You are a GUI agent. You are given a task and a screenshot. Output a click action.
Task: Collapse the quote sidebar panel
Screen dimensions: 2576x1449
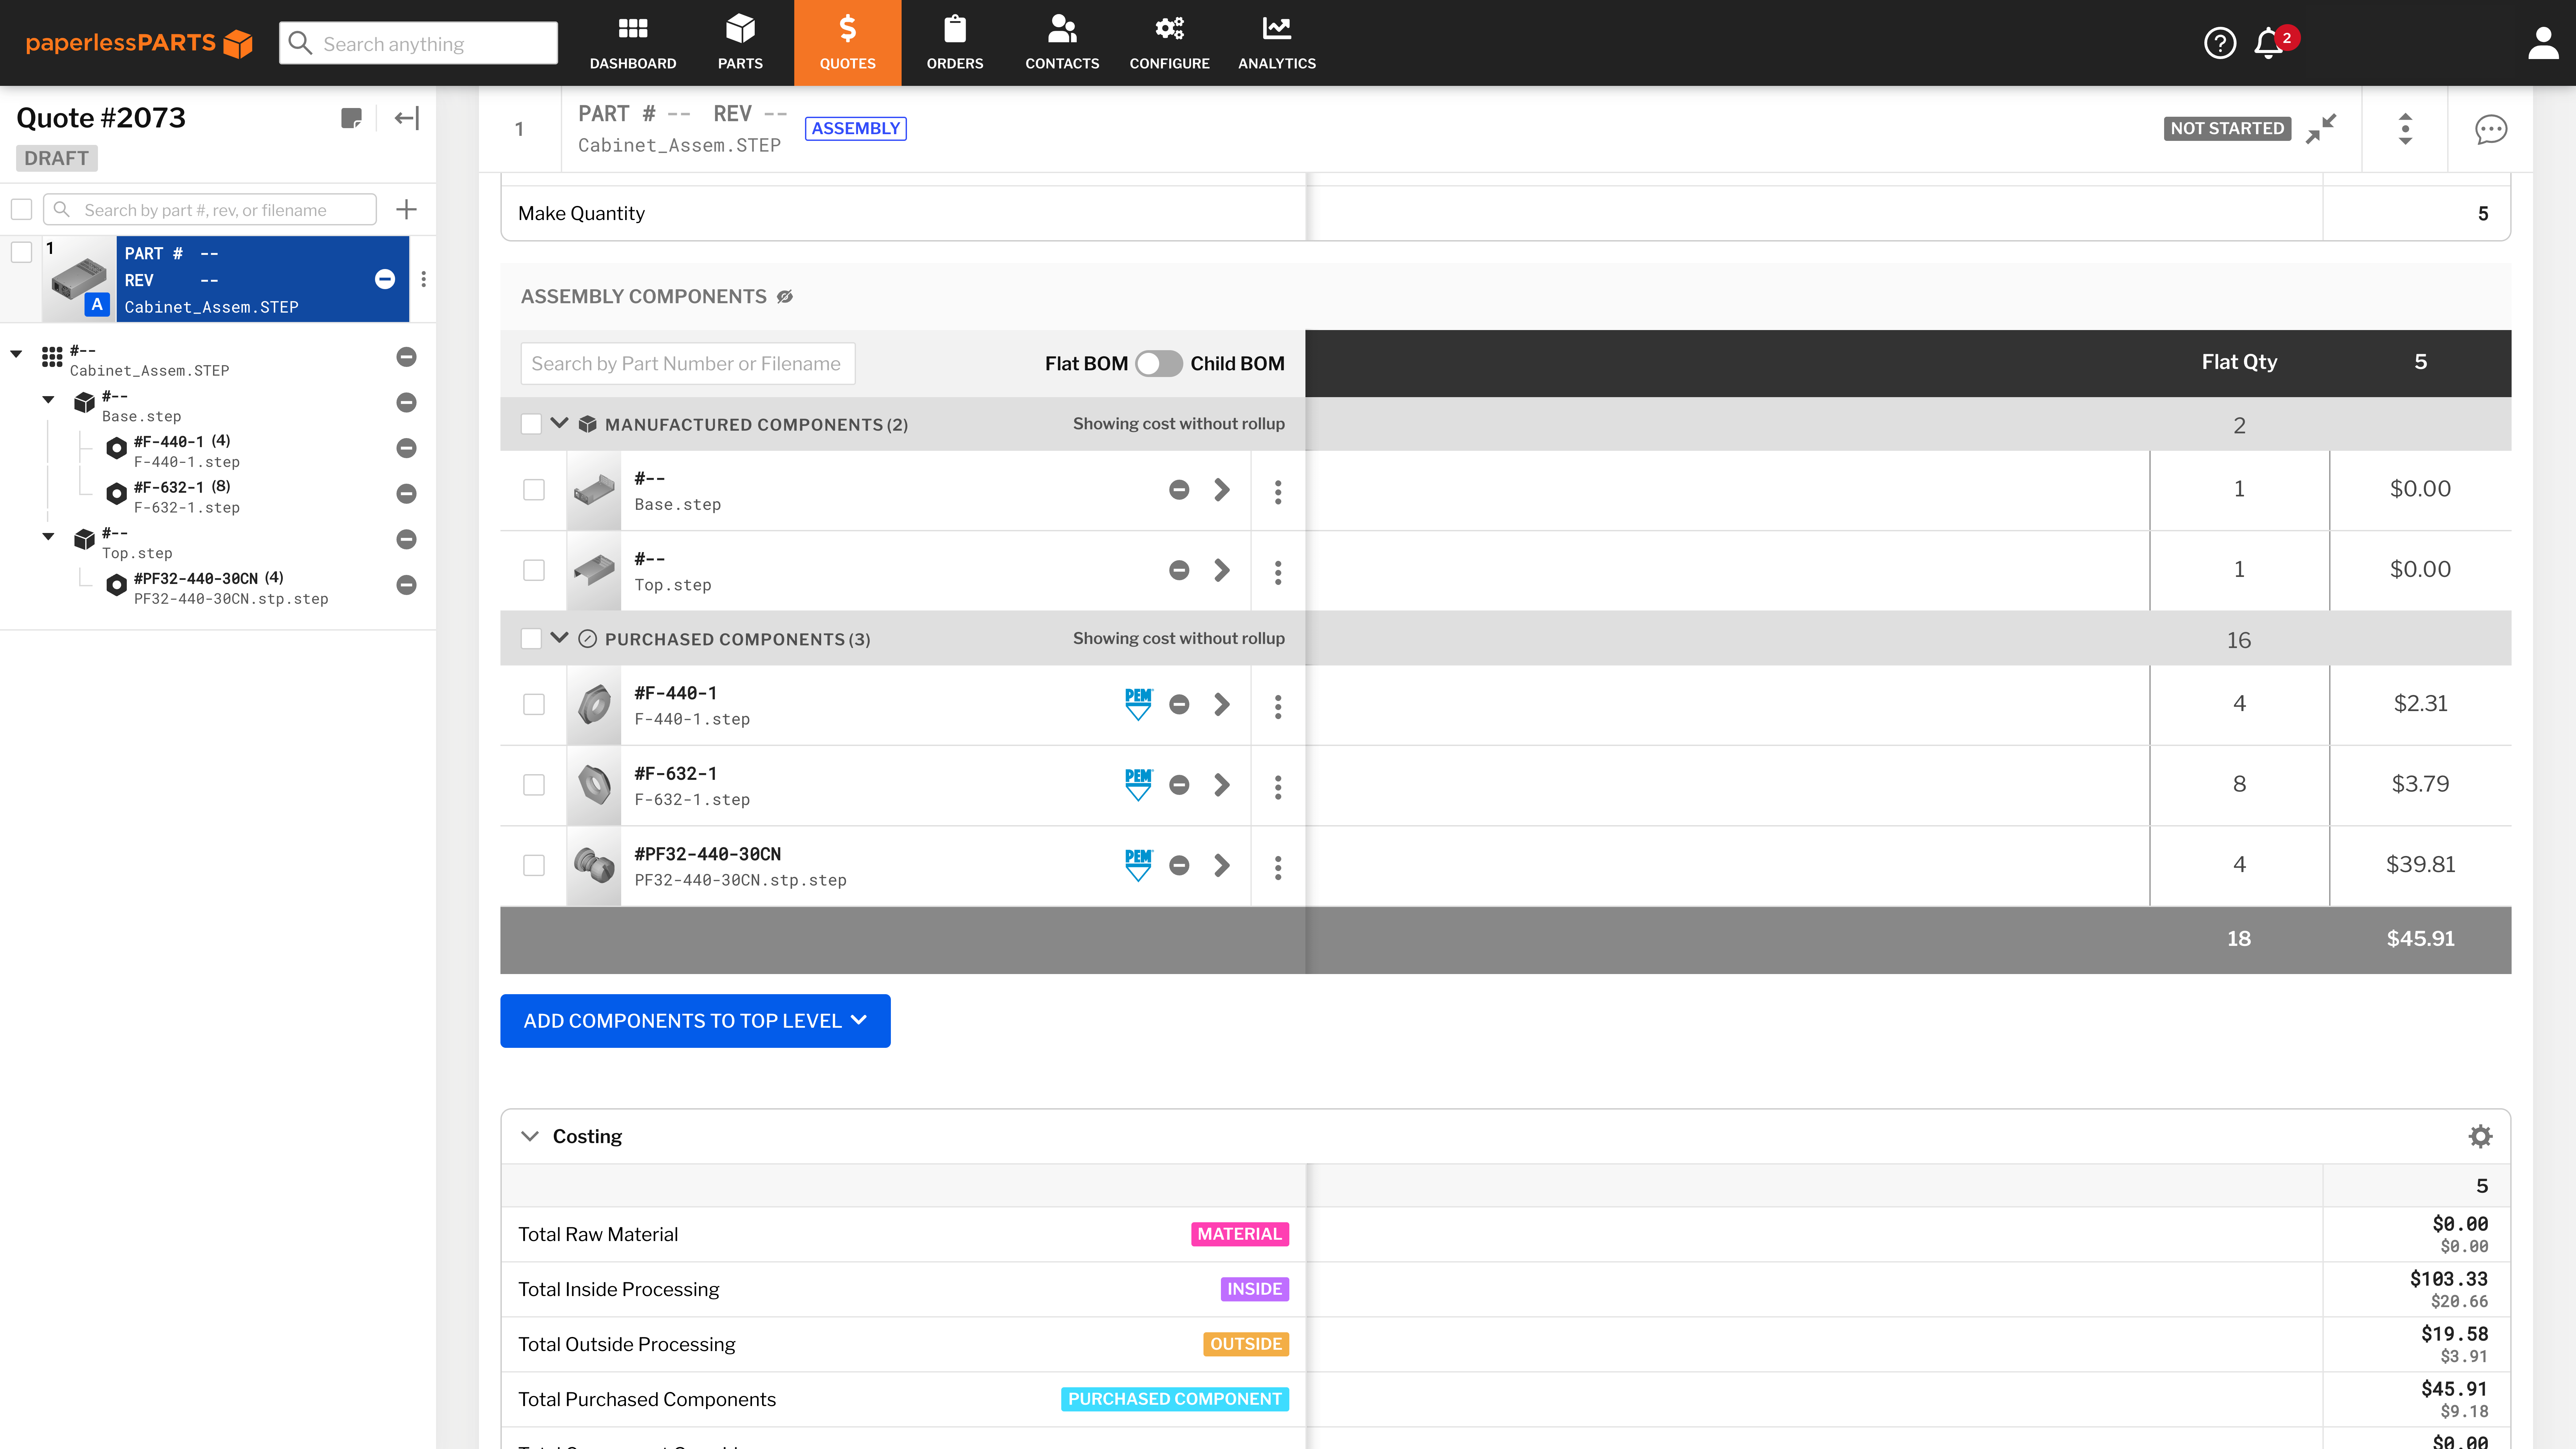pyautogui.click(x=406, y=118)
